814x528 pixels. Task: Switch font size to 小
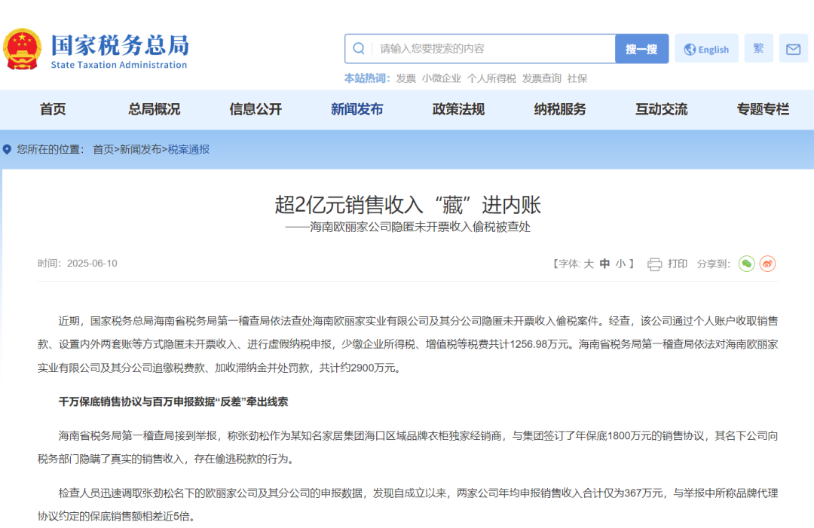coord(622,264)
